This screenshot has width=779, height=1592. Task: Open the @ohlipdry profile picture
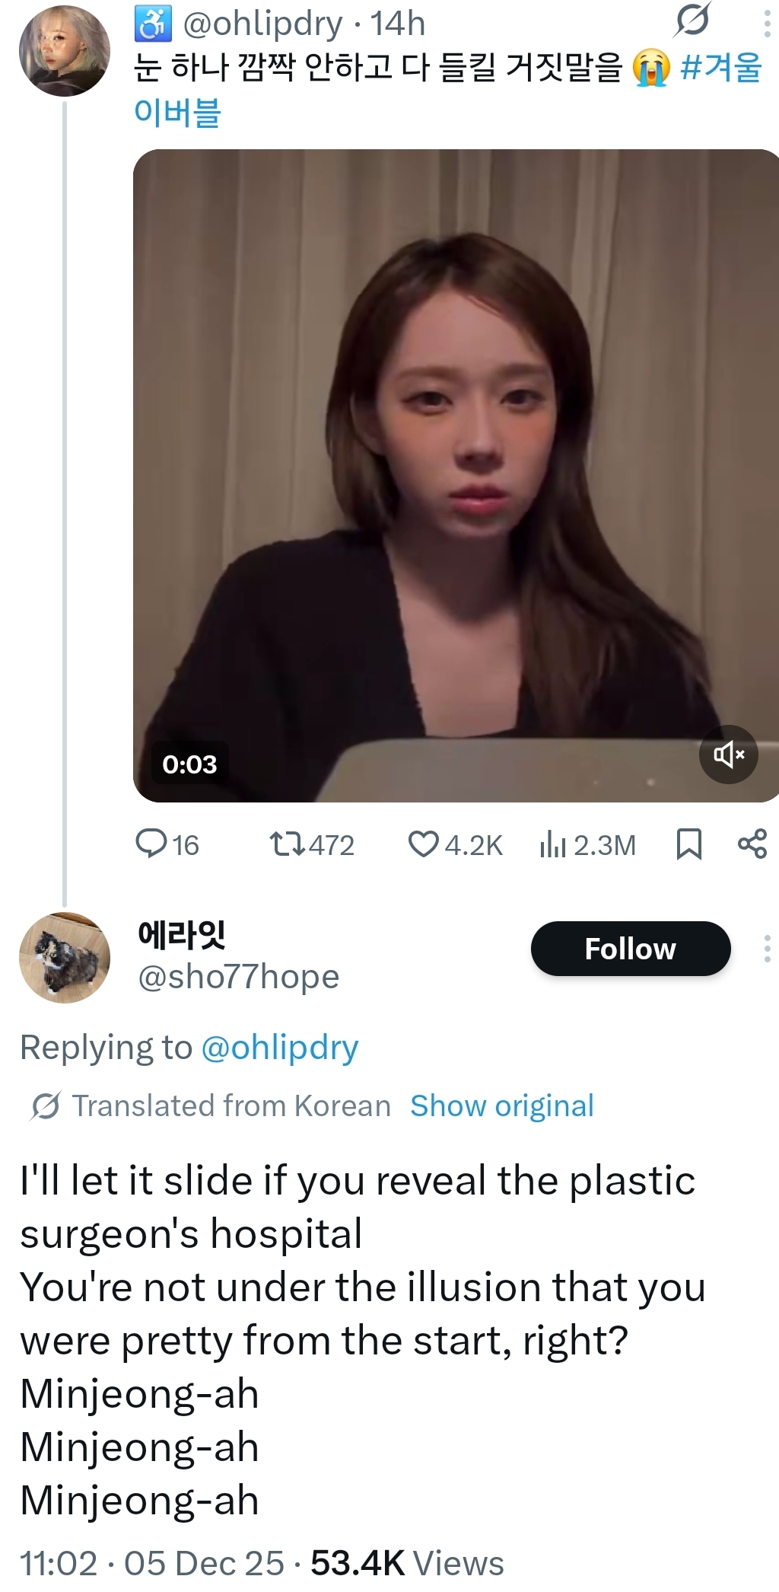tap(64, 51)
